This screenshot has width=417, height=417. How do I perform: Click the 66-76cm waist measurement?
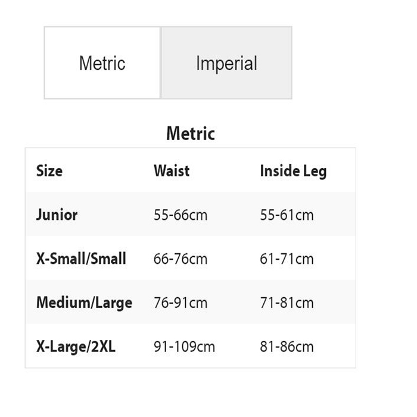coord(181,259)
